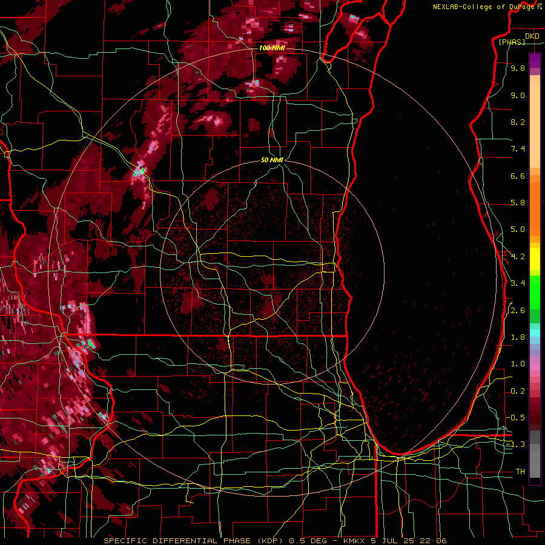Click the SPECIFIC DIFFERENTIAL PHASE (KDP) caption
545x545 pixels.
[x=194, y=541]
